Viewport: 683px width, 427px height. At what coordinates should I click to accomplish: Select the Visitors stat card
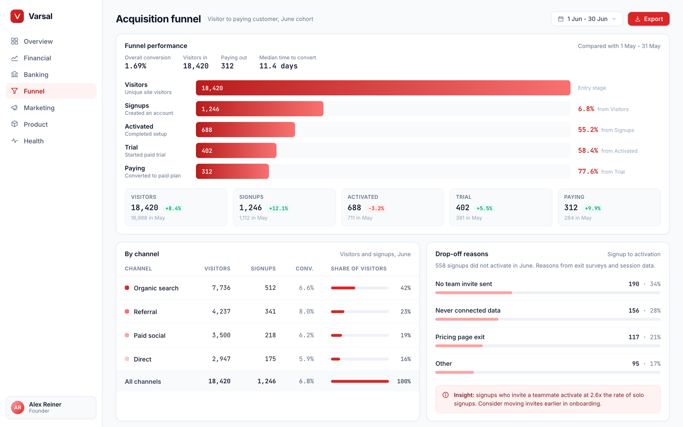pyautogui.click(x=176, y=208)
